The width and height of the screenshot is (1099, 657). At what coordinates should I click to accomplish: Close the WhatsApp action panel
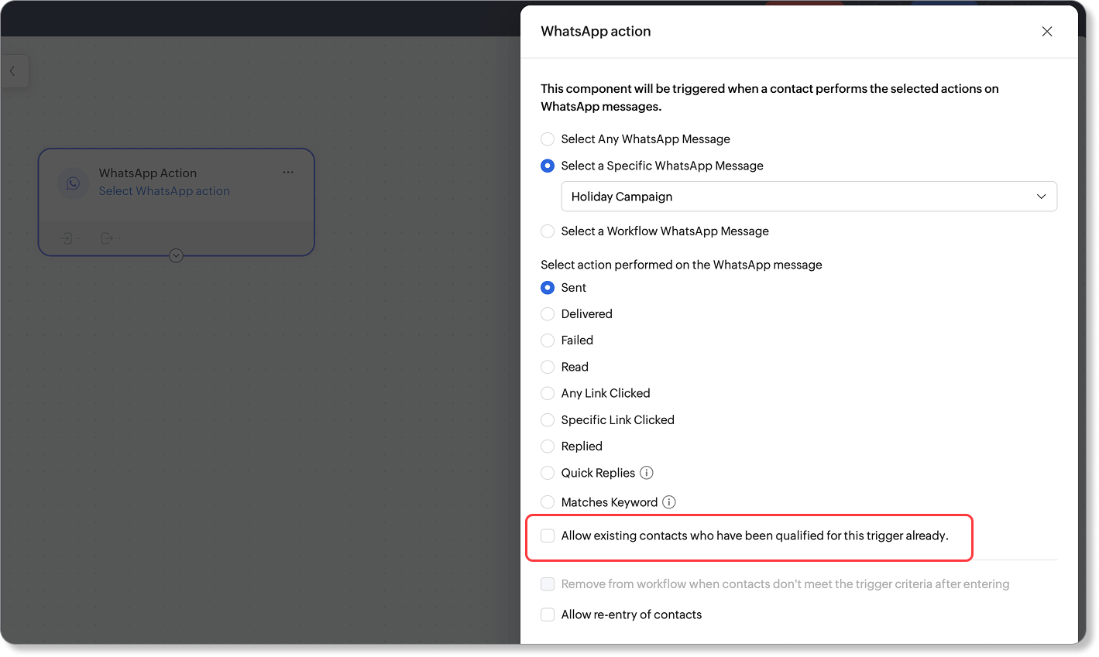tap(1046, 32)
